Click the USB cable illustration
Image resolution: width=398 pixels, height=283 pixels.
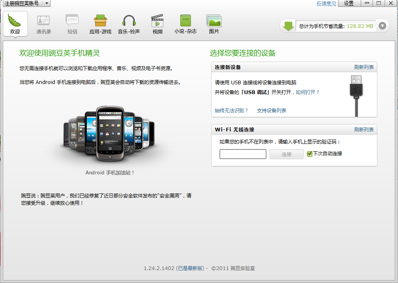click(x=356, y=96)
